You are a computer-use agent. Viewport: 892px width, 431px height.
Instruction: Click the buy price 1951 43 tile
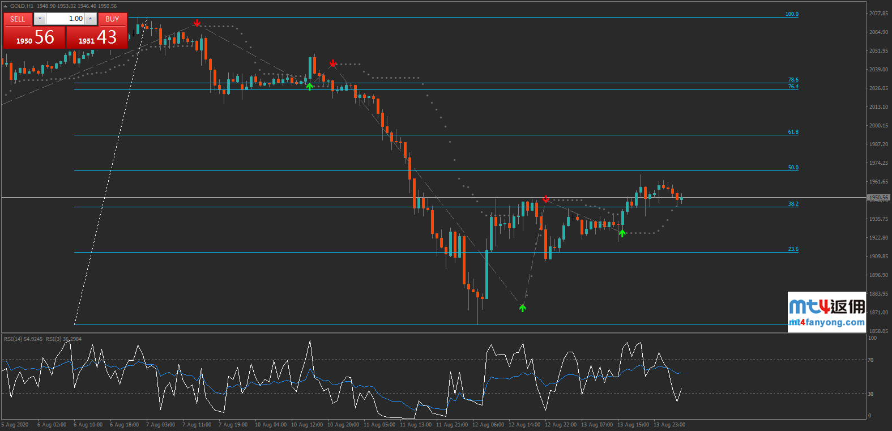tap(97, 38)
